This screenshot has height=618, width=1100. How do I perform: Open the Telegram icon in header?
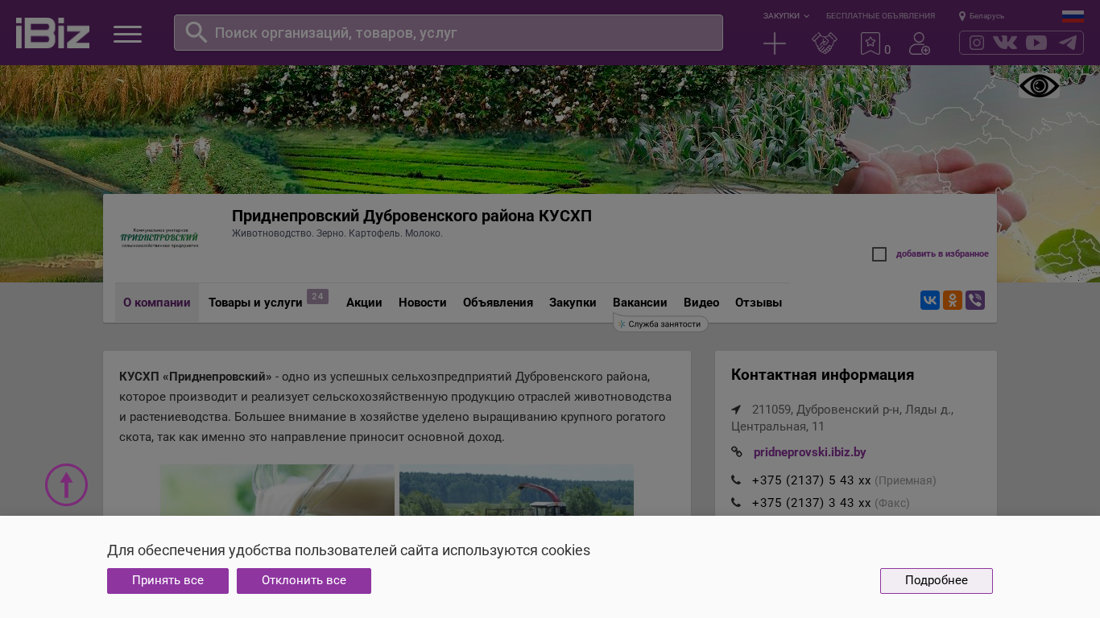[x=1068, y=43]
